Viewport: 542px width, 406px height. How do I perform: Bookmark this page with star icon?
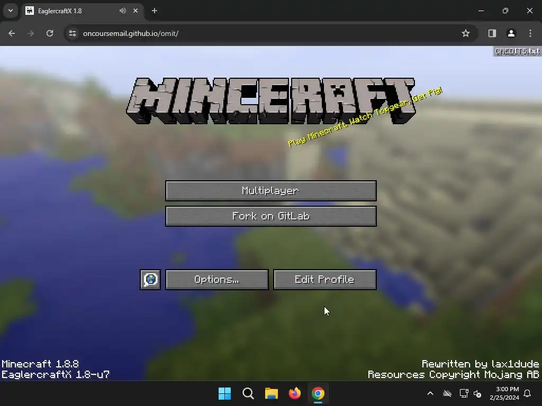[x=466, y=33]
